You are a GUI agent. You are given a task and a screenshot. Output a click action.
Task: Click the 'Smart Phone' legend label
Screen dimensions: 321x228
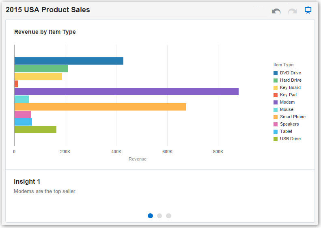coord(293,117)
